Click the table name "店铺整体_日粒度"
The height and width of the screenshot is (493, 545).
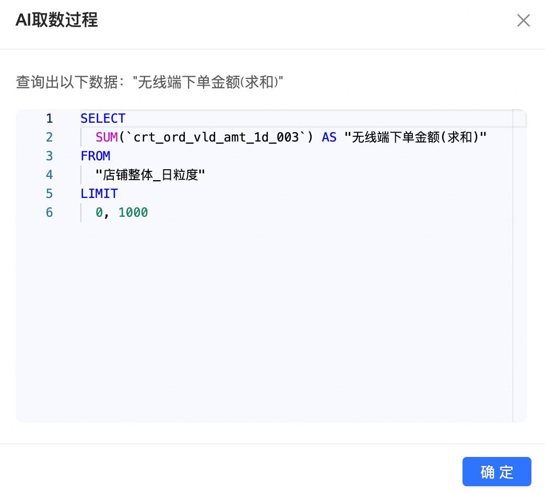tap(150, 174)
